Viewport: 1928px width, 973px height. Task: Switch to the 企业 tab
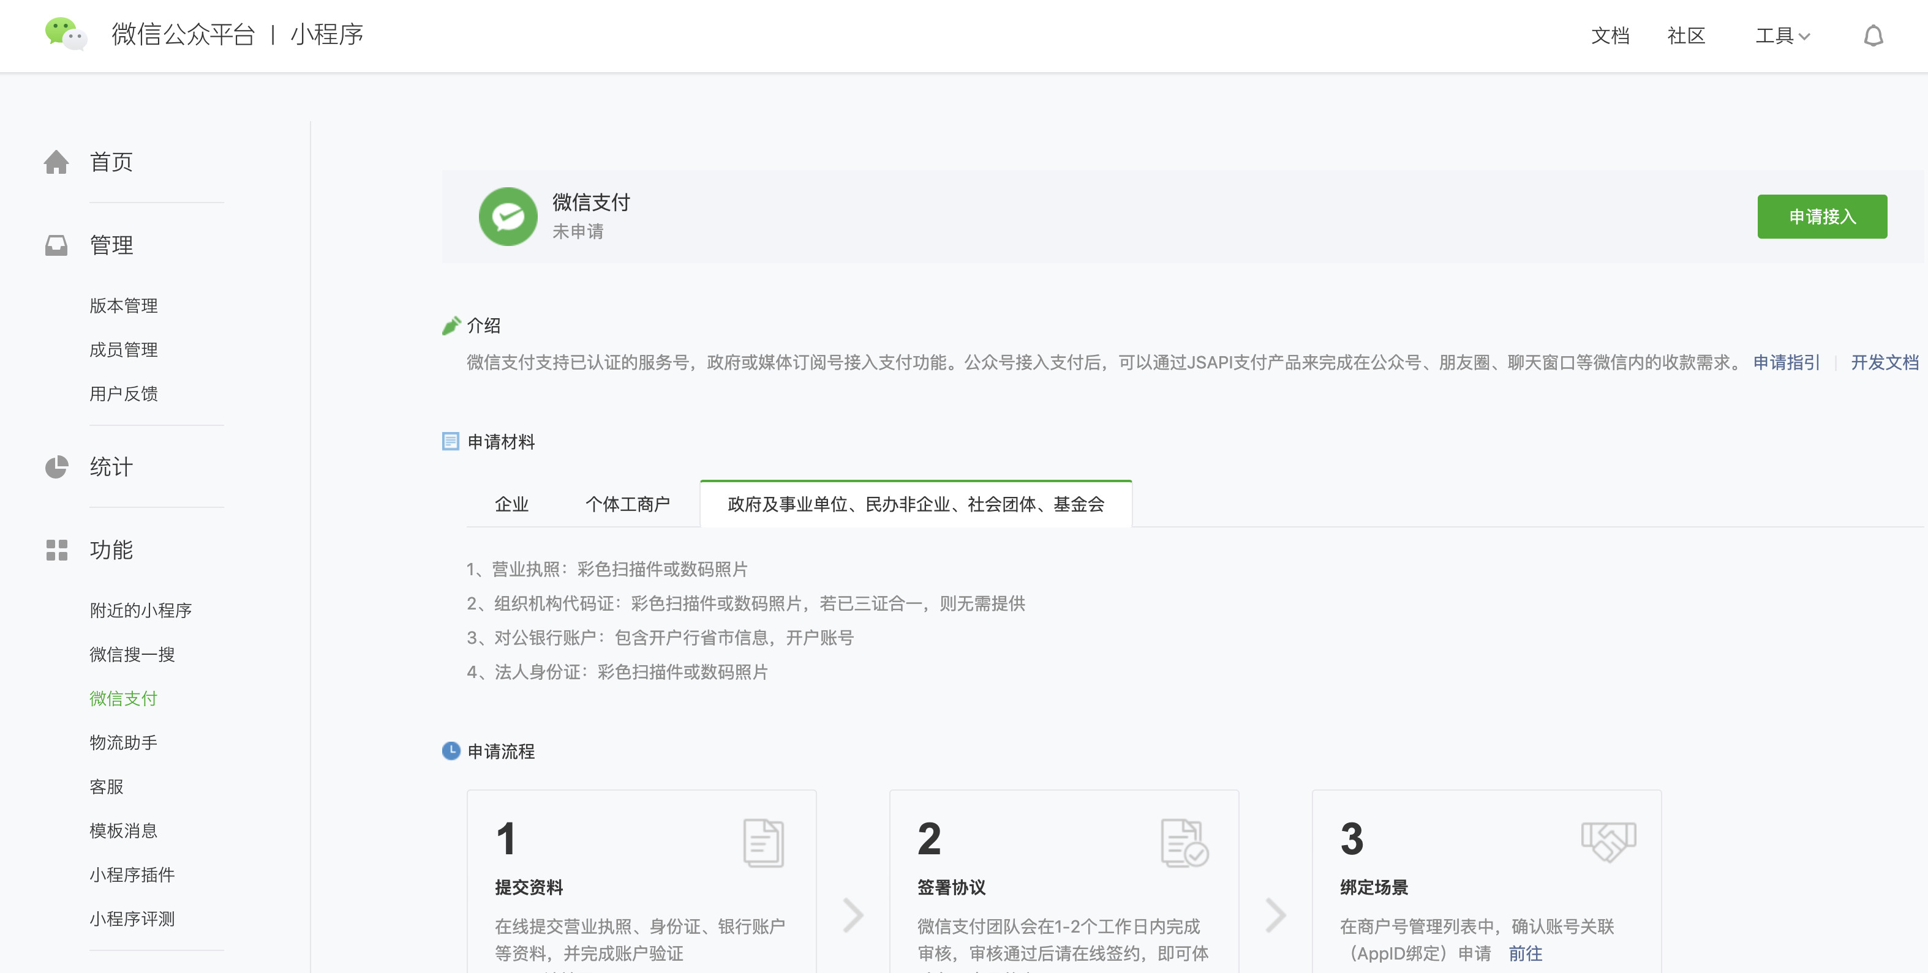pos(512,505)
